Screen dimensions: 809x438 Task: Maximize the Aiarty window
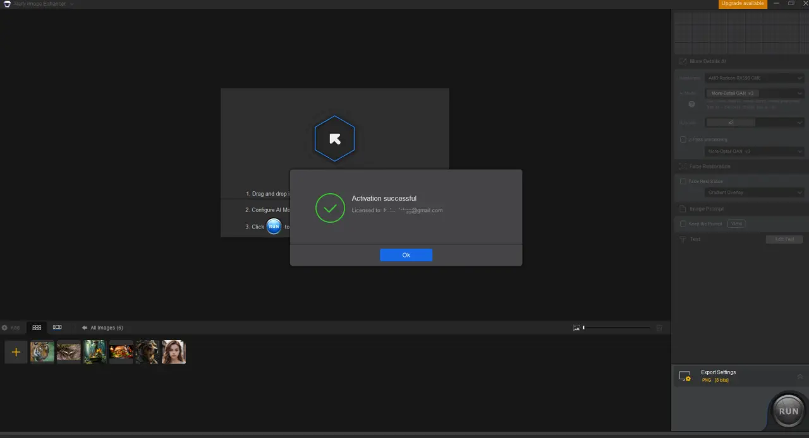point(791,4)
